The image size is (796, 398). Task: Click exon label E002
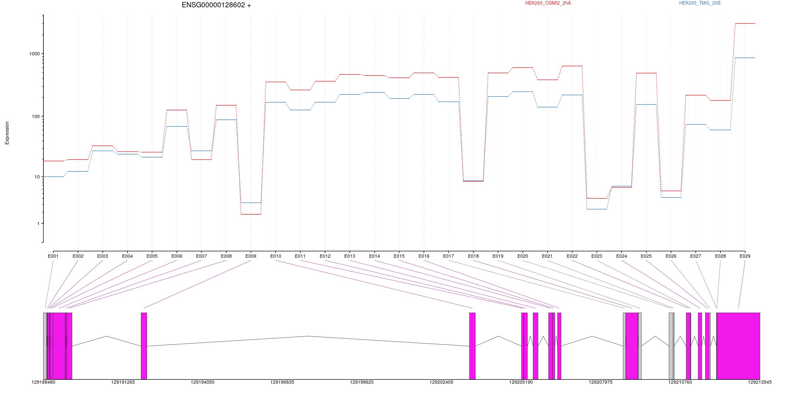(x=78, y=256)
